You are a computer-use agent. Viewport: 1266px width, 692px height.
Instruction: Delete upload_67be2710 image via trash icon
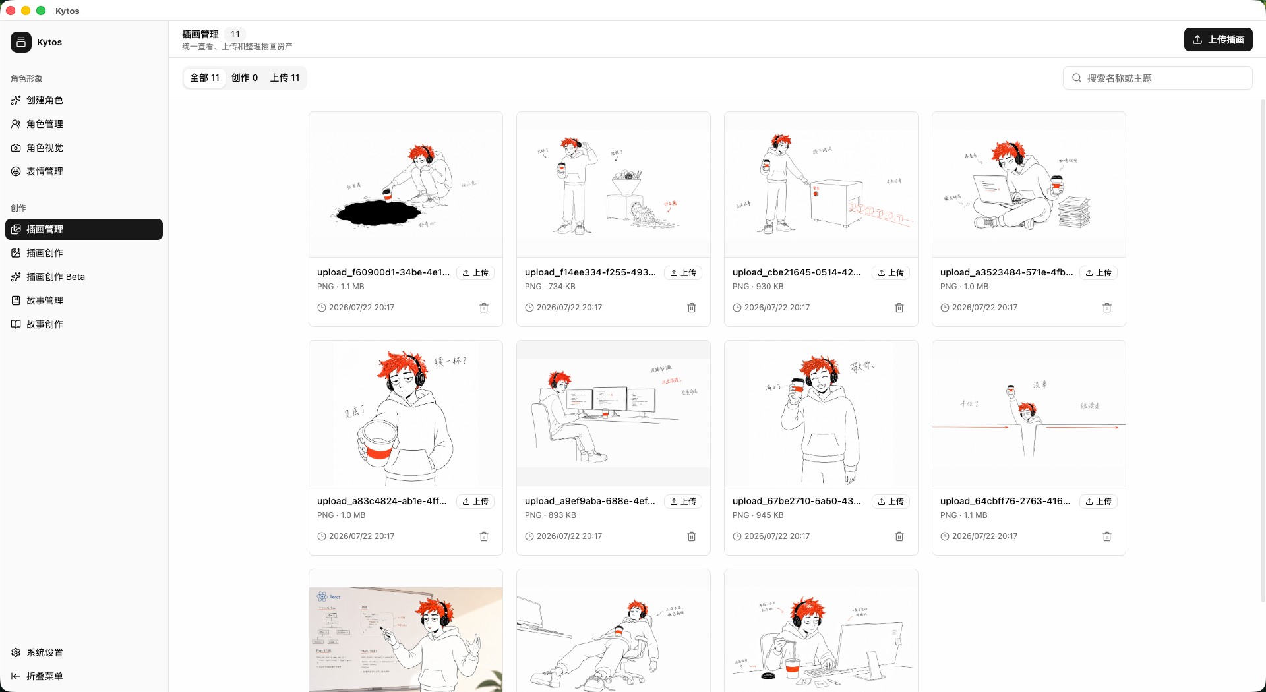pos(899,536)
